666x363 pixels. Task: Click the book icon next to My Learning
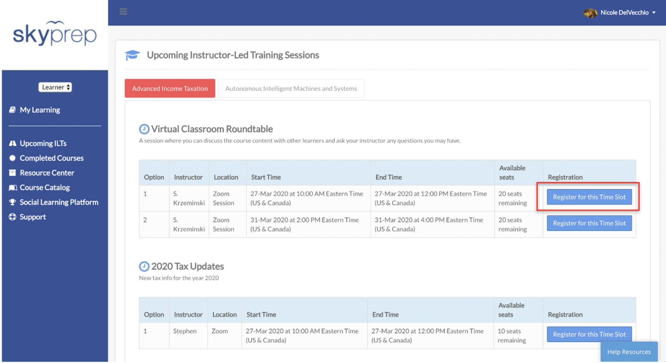pyautogui.click(x=12, y=110)
